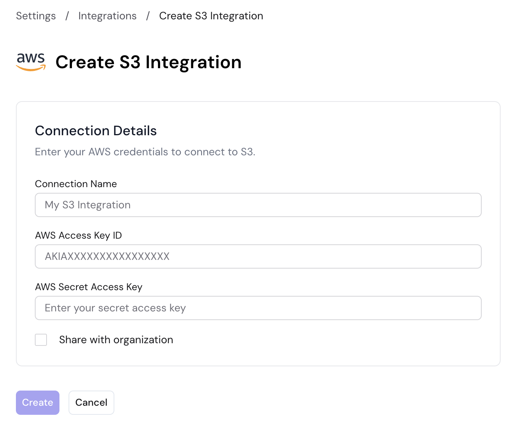
Task: Click the Connection Name label
Action: (x=76, y=184)
